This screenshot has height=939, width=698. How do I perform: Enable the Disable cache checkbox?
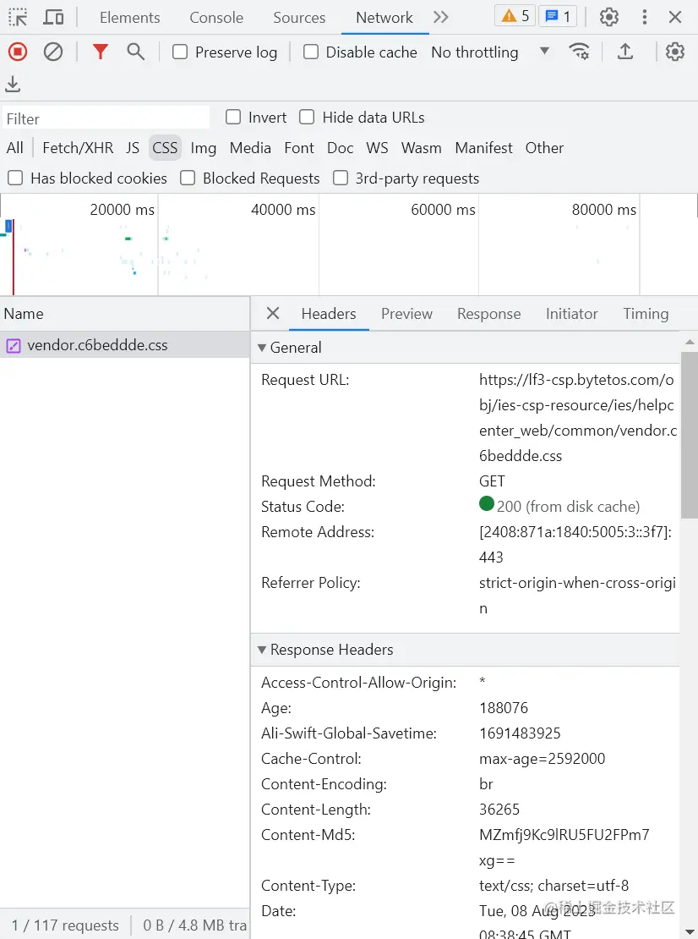tap(310, 52)
